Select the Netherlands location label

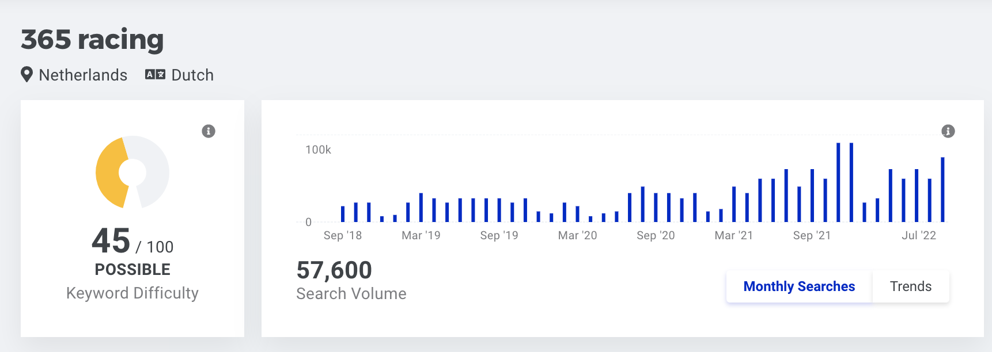point(83,75)
